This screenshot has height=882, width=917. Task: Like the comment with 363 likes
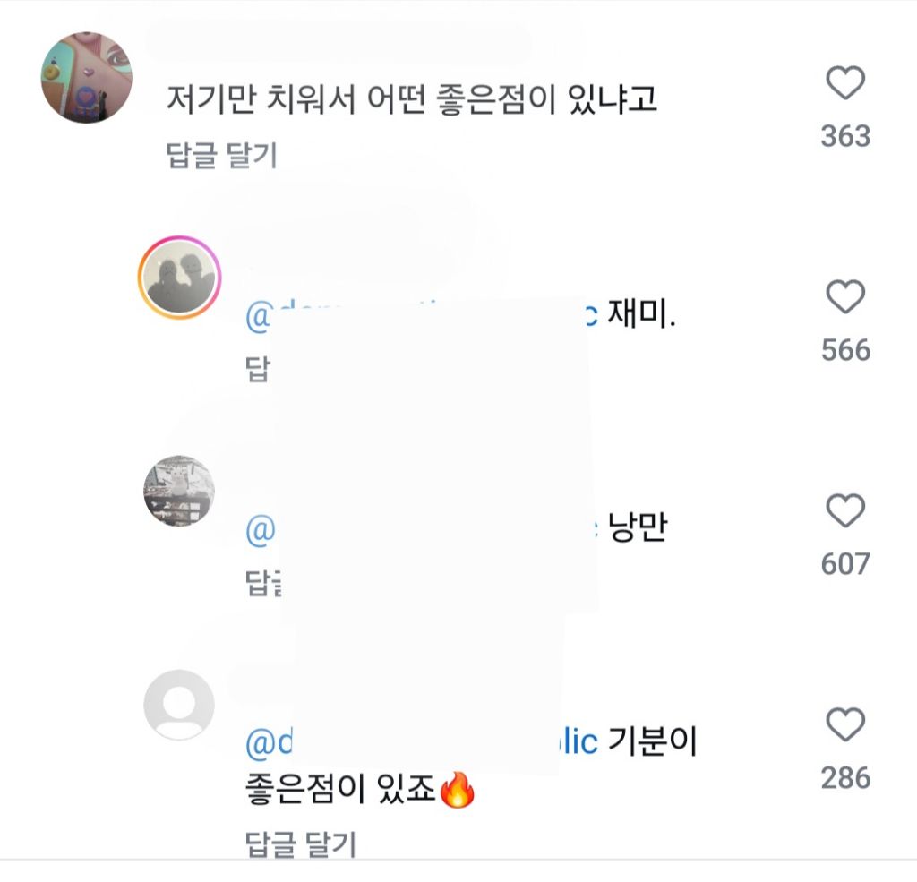(844, 85)
